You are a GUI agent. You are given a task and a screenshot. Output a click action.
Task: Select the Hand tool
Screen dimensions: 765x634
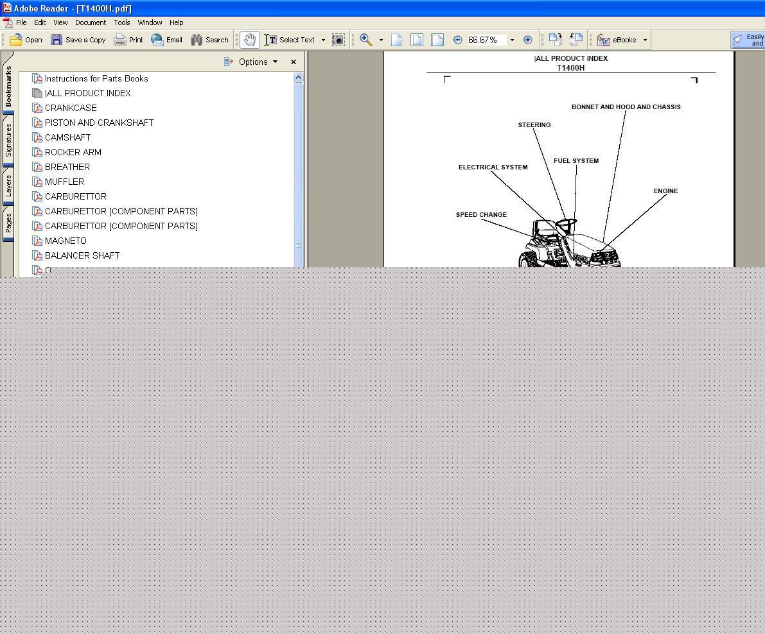click(250, 40)
